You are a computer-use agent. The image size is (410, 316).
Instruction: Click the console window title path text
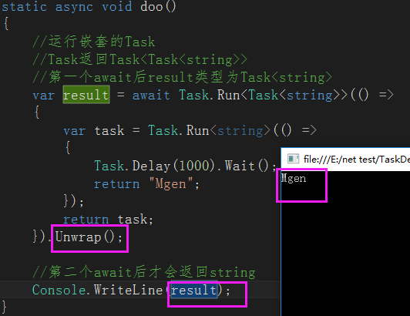click(x=357, y=159)
